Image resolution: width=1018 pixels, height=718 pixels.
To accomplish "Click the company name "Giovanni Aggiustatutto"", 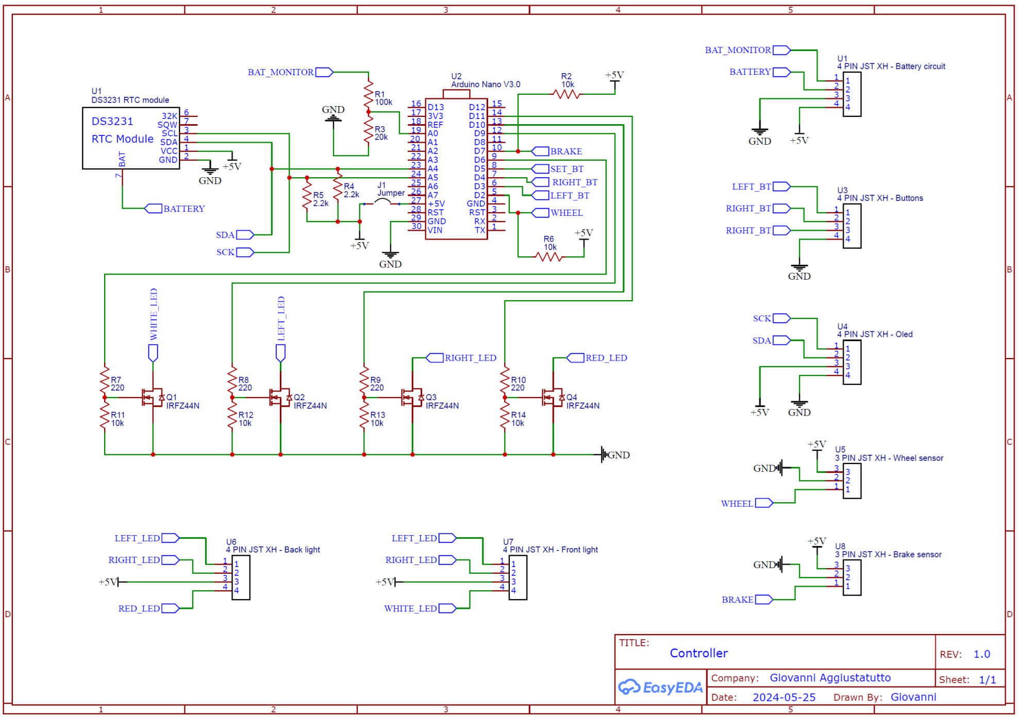I will 830,678.
